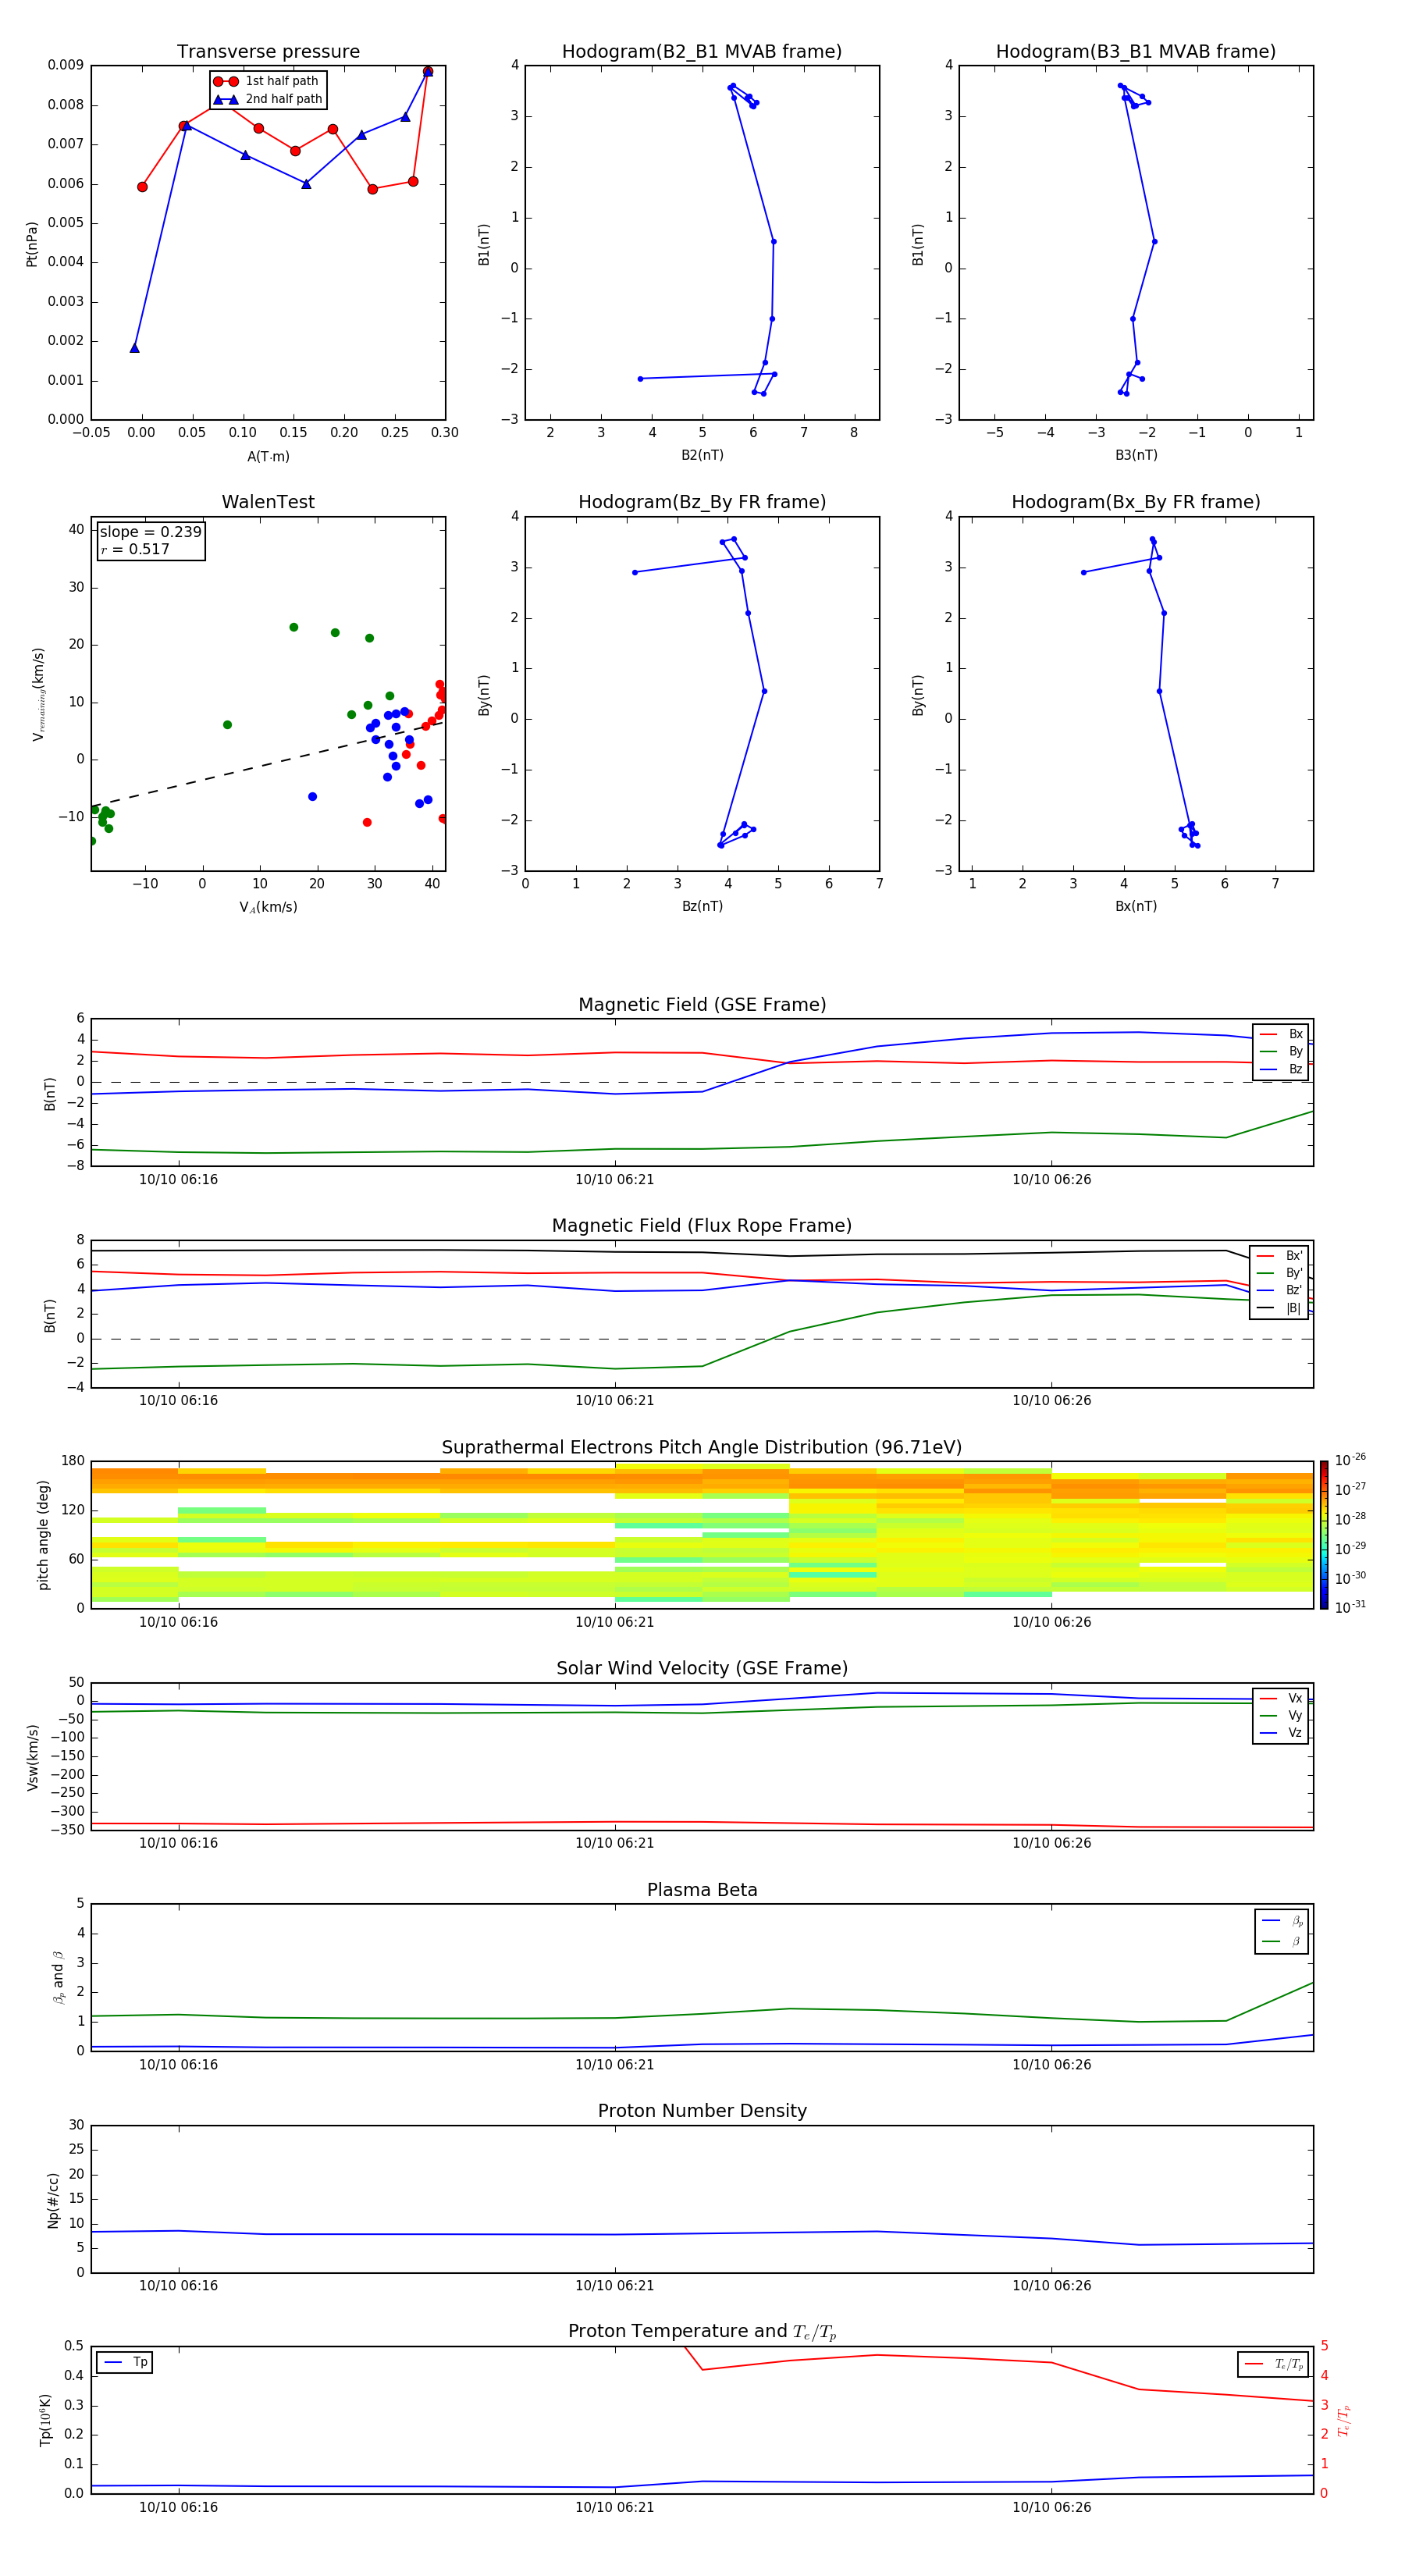
Task: Click '1st half path' legend entry
Action: (267, 81)
